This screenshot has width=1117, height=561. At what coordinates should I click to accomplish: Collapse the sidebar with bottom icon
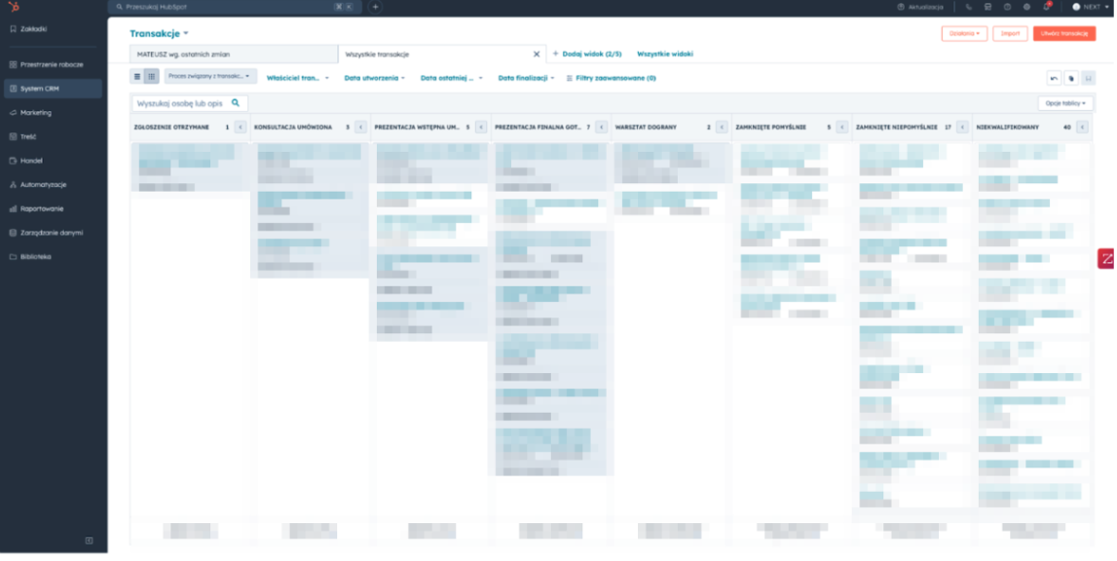coord(89,541)
